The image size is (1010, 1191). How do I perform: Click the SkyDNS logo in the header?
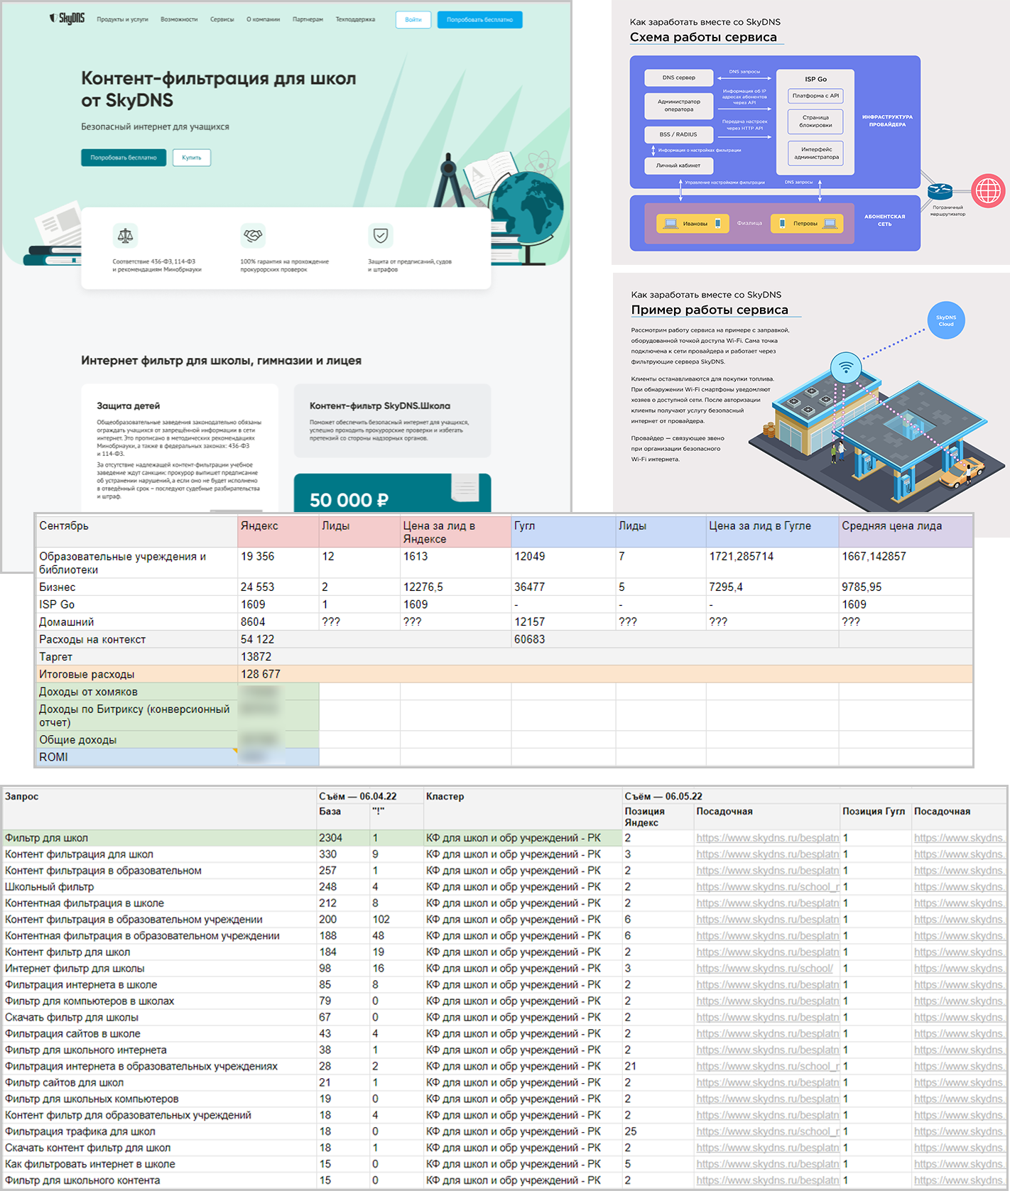click(67, 18)
